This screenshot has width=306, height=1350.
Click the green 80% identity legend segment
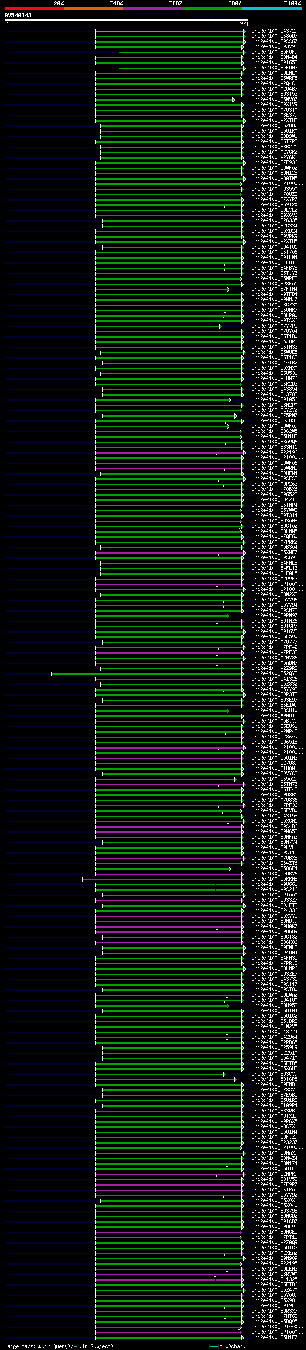tap(212, 9)
